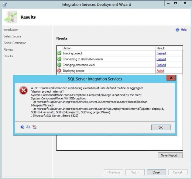Select the Deploying project row text
The height and width of the screenshot is (179, 192).
tap(74, 71)
